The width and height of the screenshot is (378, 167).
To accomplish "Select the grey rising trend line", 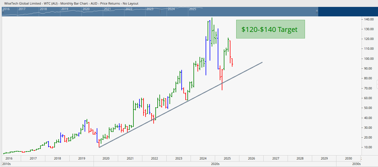I will 180,105.
